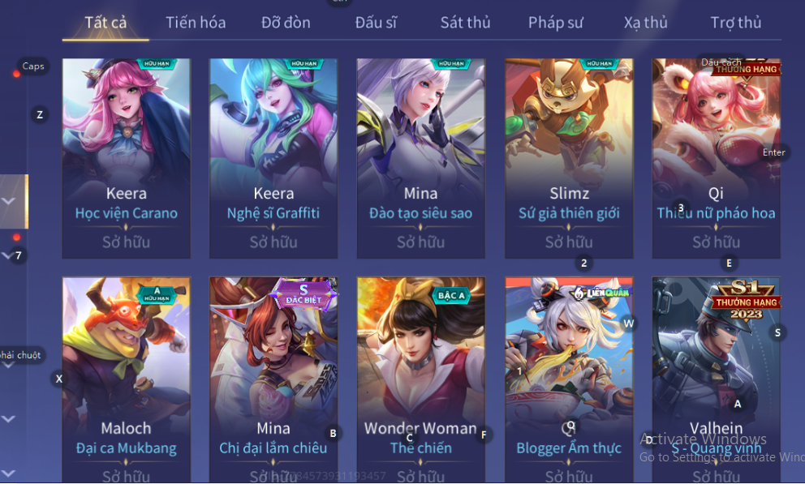This screenshot has width=805, height=484.
Task: Switch to the Tiến hóa tab
Action: (x=196, y=23)
